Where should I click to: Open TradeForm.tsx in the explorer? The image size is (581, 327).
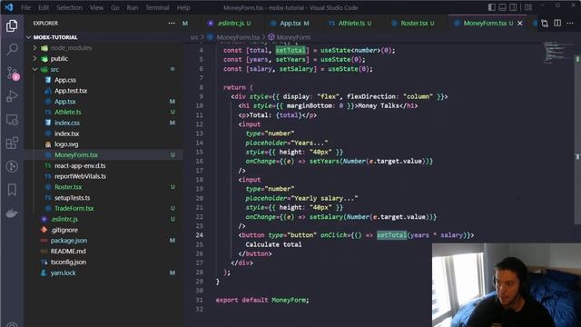click(x=74, y=208)
